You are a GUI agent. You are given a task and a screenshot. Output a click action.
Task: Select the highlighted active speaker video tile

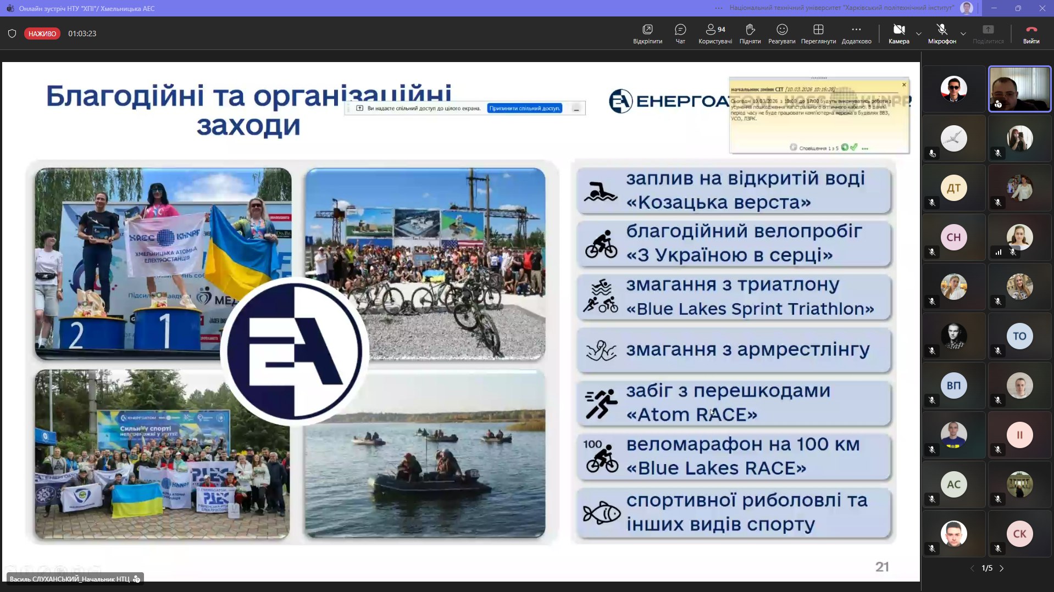[1019, 89]
